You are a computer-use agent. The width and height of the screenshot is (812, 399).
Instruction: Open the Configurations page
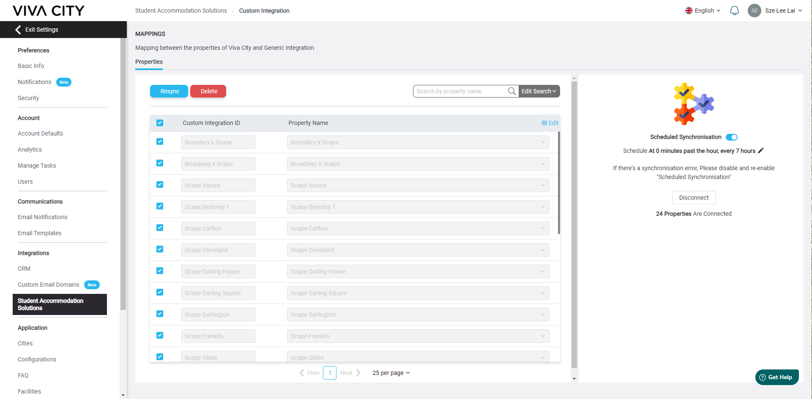point(37,359)
